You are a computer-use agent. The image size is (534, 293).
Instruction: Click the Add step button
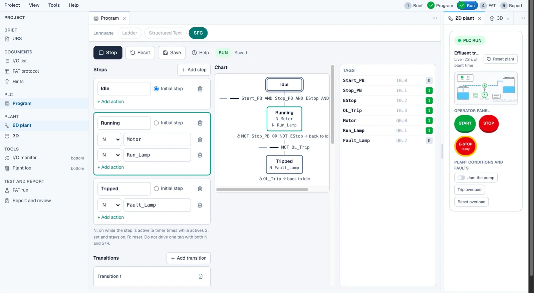coord(194,70)
